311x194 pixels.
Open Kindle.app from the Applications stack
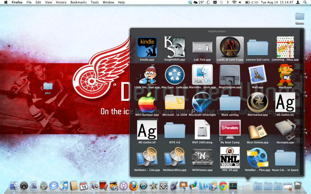tap(147, 47)
